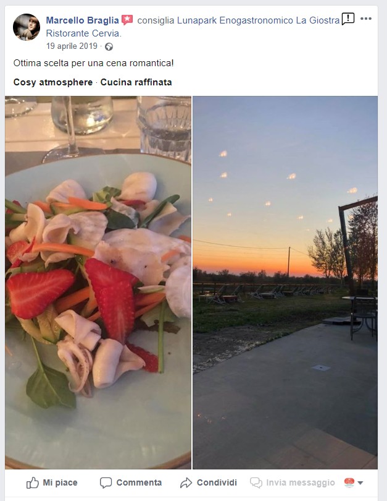
Task: Click the public globe privacy icon
Action: 109,46
